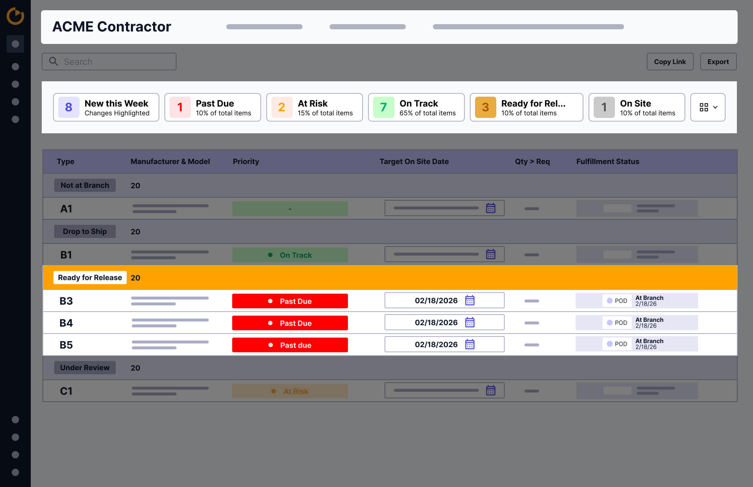
Task: Click the Copy Link button
Action: coord(670,62)
